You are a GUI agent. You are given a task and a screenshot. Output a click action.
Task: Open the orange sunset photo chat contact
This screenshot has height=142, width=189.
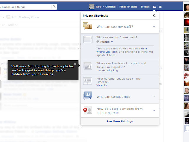click(x=187, y=83)
